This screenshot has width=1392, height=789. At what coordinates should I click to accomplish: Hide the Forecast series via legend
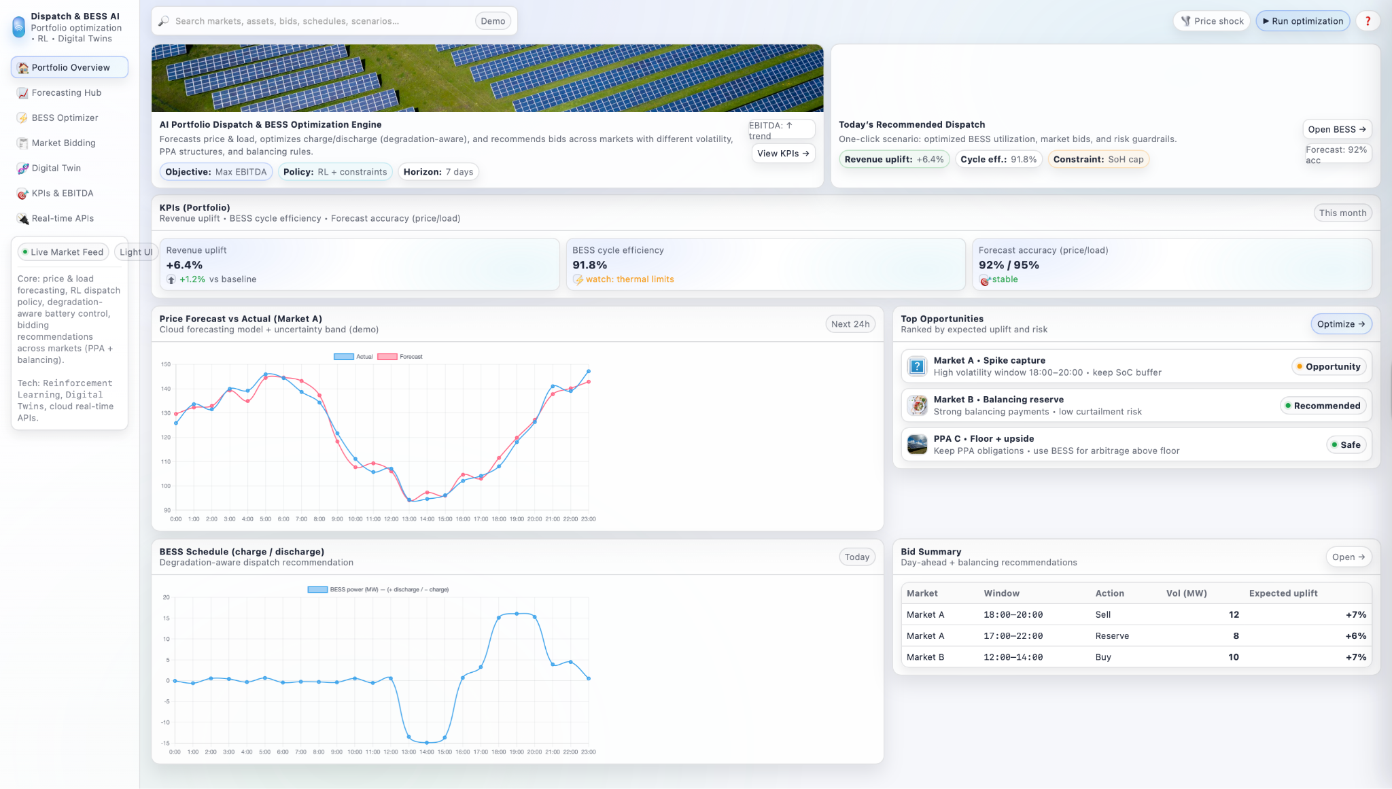(x=387, y=357)
